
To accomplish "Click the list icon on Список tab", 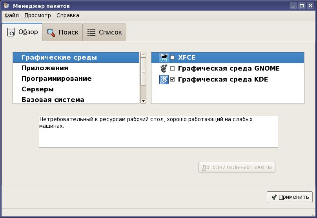I will coord(91,32).
